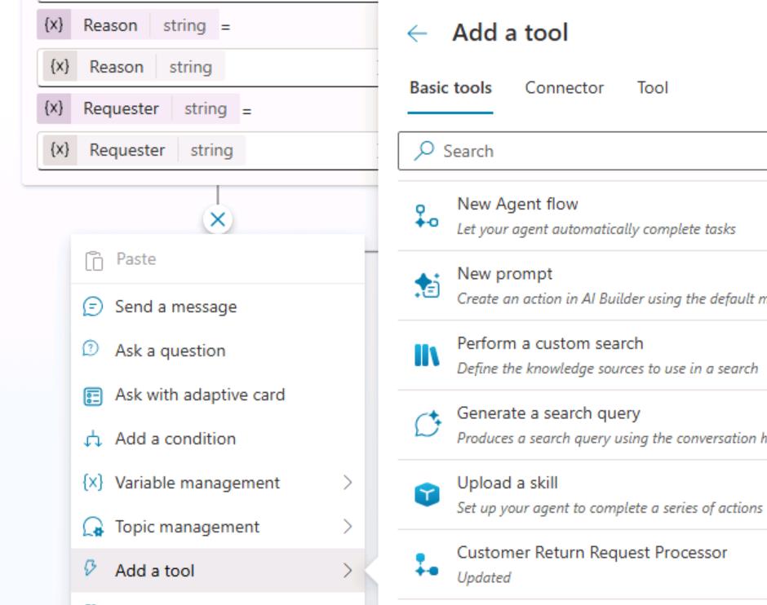The height and width of the screenshot is (605, 767).
Task: Select Customer Return Request Processor
Action: [582, 564]
